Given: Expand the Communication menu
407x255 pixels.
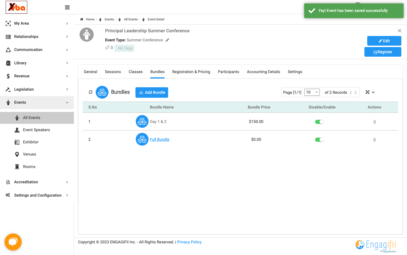Looking at the screenshot, I should [37, 50].
